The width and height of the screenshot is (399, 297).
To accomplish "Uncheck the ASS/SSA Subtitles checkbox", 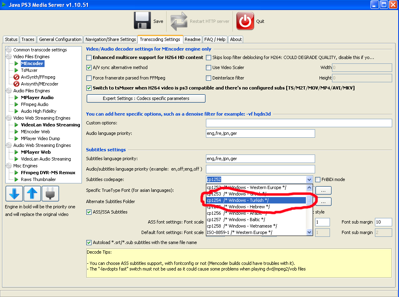I will tap(89, 212).
